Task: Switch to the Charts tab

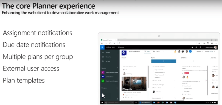Action: point(156,51)
